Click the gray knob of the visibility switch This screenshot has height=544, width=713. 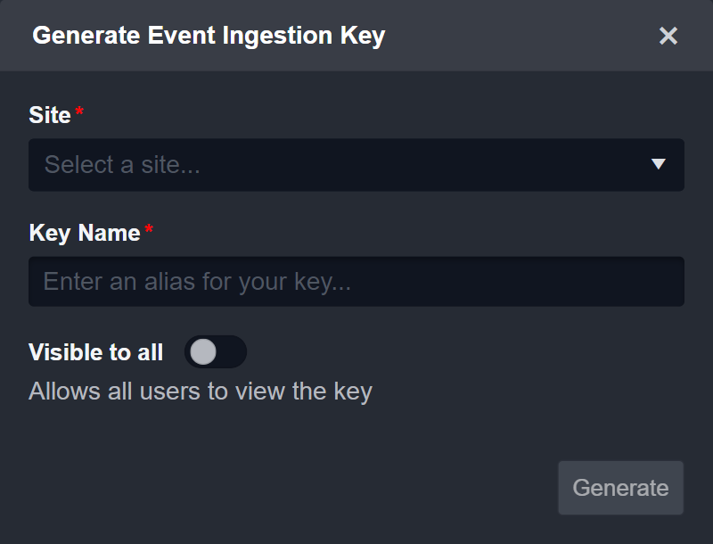[x=203, y=352]
